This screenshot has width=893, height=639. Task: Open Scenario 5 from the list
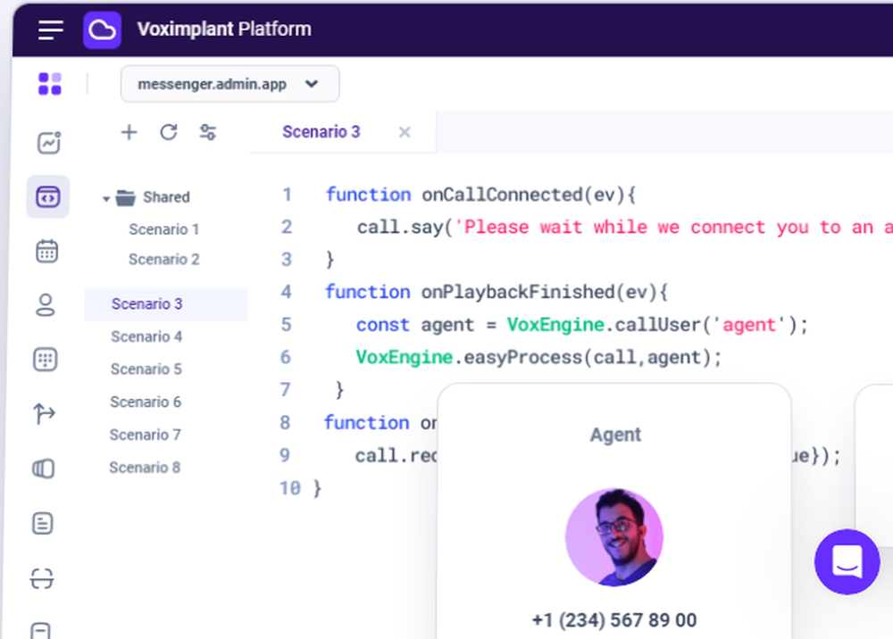tap(146, 369)
